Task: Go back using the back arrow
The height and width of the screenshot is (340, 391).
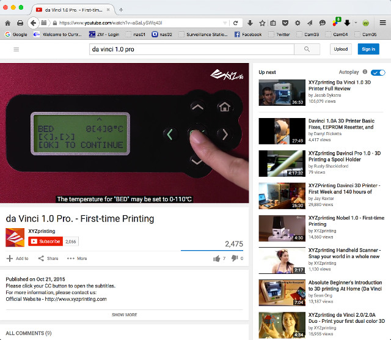Action: (x=33, y=23)
